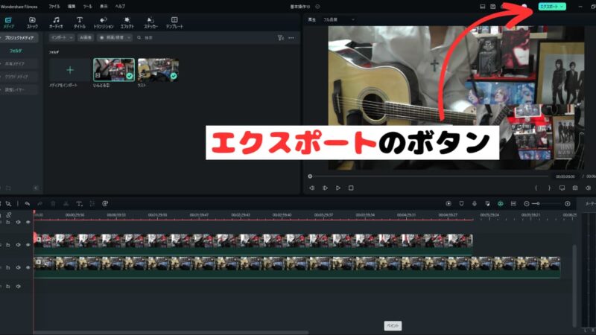
Task: Click the fullscreen monitor display icon
Action: (562, 188)
